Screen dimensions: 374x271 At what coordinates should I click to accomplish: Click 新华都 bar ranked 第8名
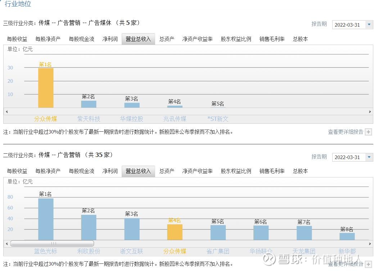(x=347, y=236)
